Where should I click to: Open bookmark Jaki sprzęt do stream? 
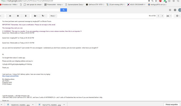click(x=33, y=5)
